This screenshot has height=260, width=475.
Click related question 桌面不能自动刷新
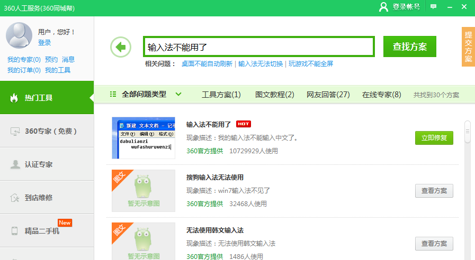(207, 64)
